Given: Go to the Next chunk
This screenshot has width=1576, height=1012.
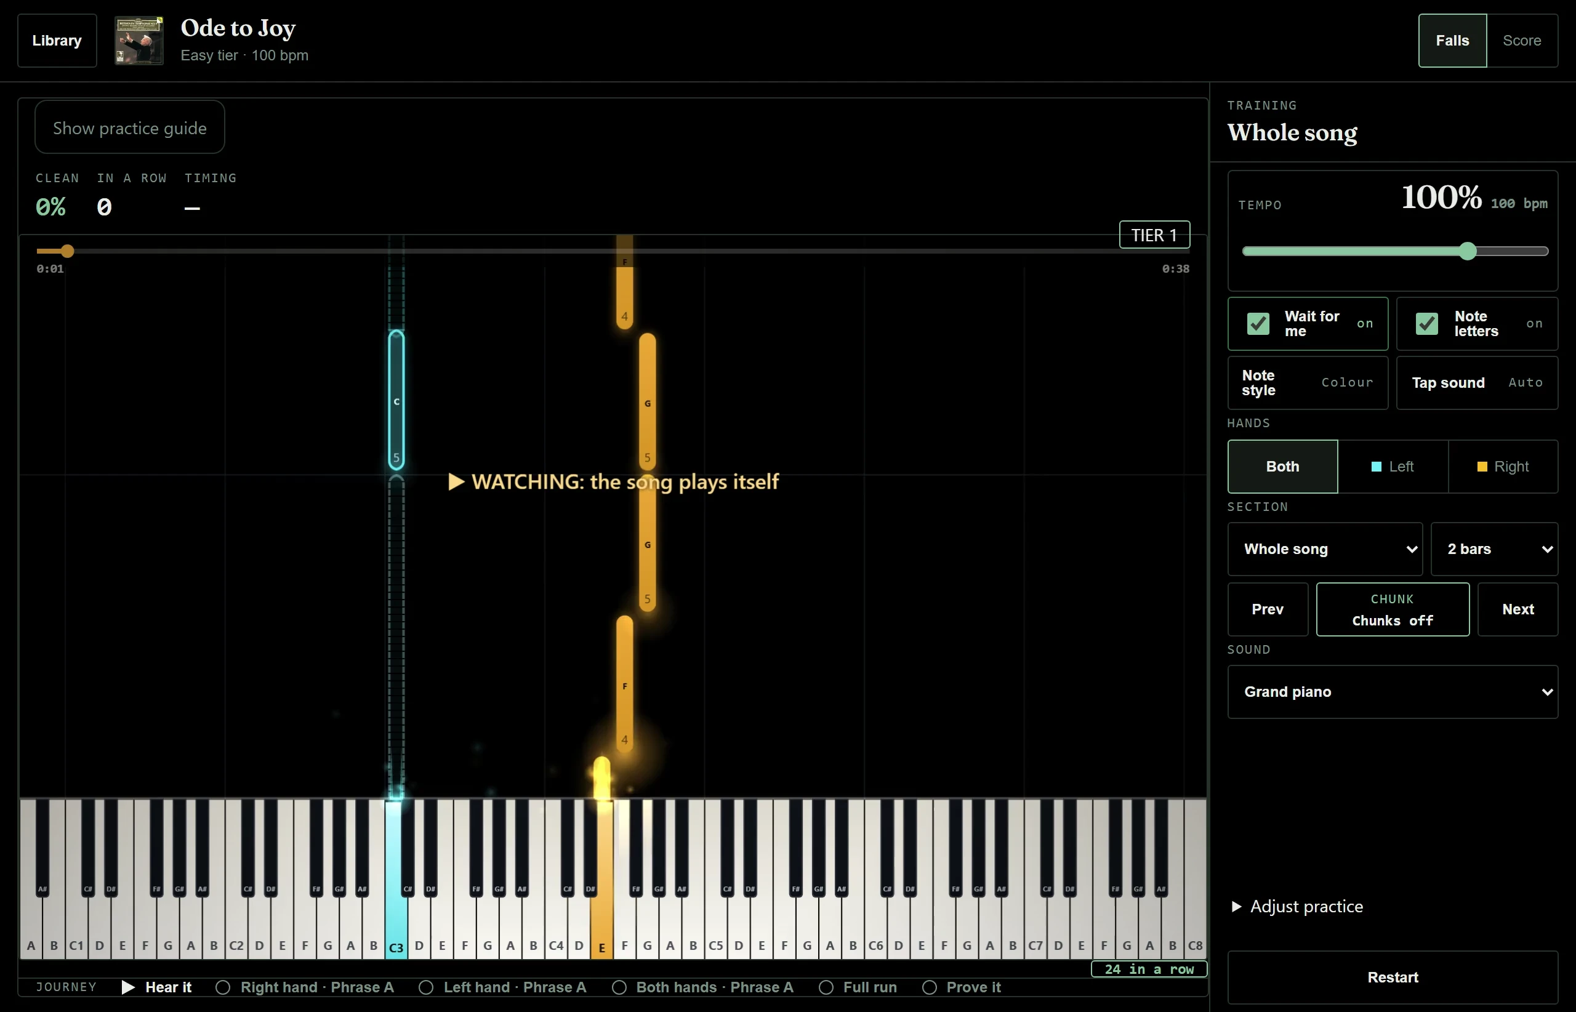Looking at the screenshot, I should click(x=1518, y=609).
